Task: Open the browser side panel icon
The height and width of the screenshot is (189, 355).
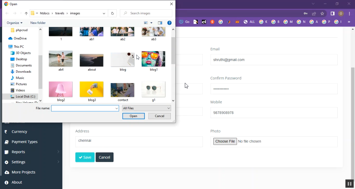Action: pyautogui.click(x=333, y=13)
